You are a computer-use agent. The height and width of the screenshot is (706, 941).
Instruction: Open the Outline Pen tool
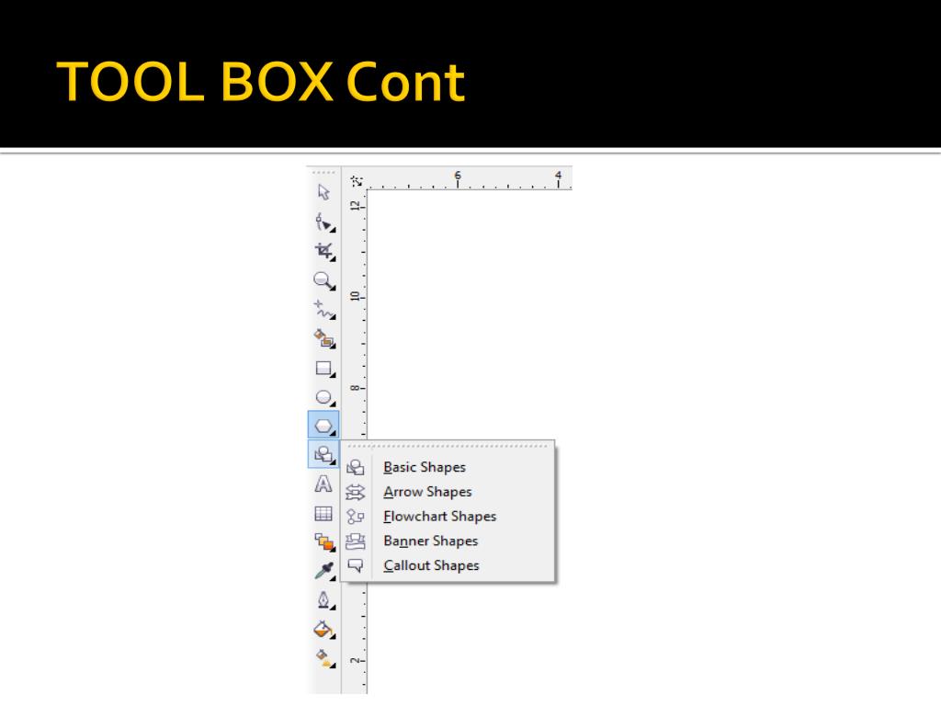coord(324,600)
